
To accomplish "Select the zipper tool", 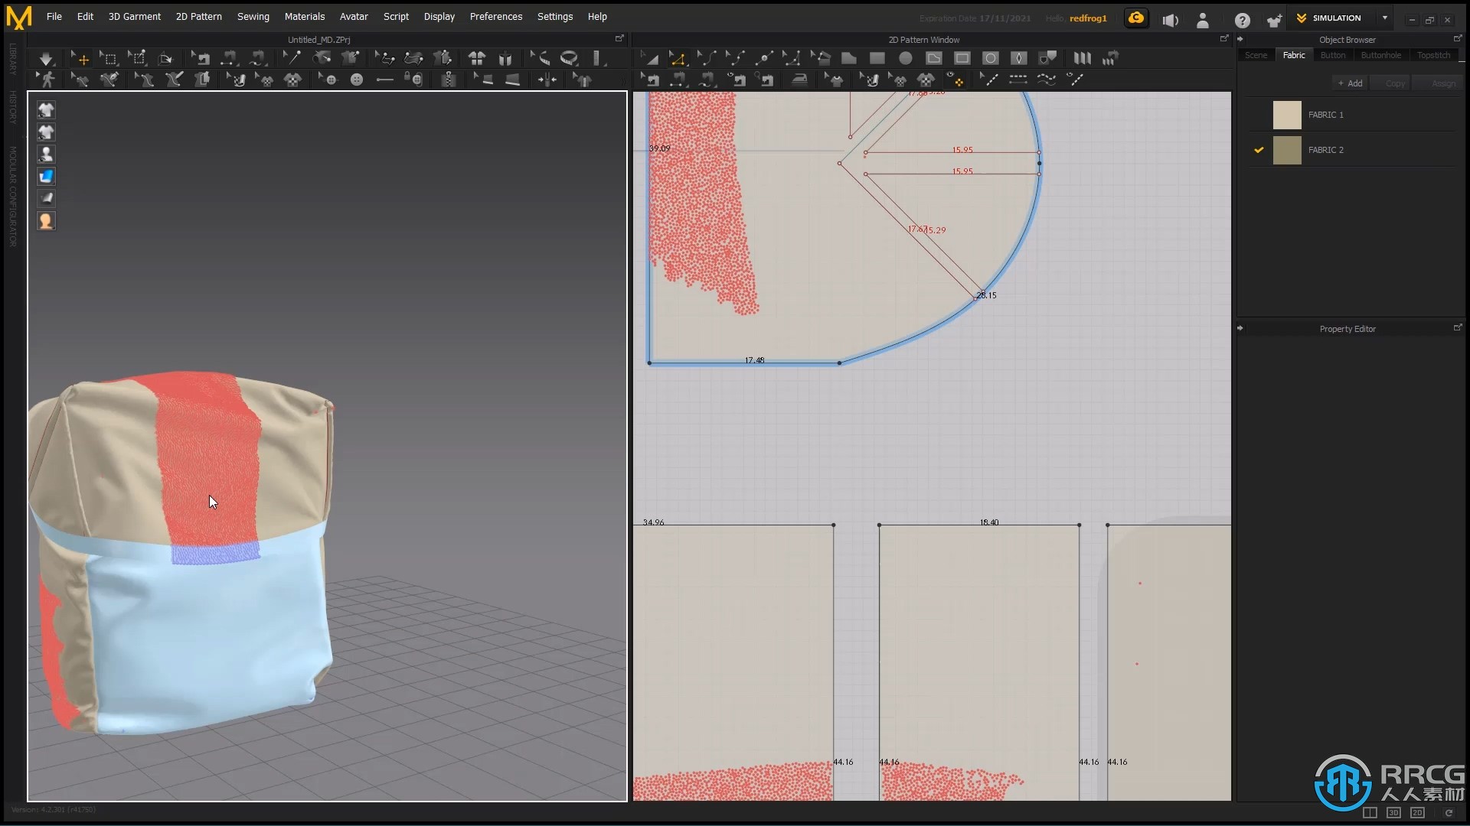I will pyautogui.click(x=449, y=79).
